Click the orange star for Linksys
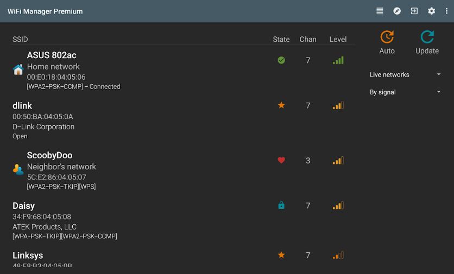The width and height of the screenshot is (454, 274). coord(281,255)
